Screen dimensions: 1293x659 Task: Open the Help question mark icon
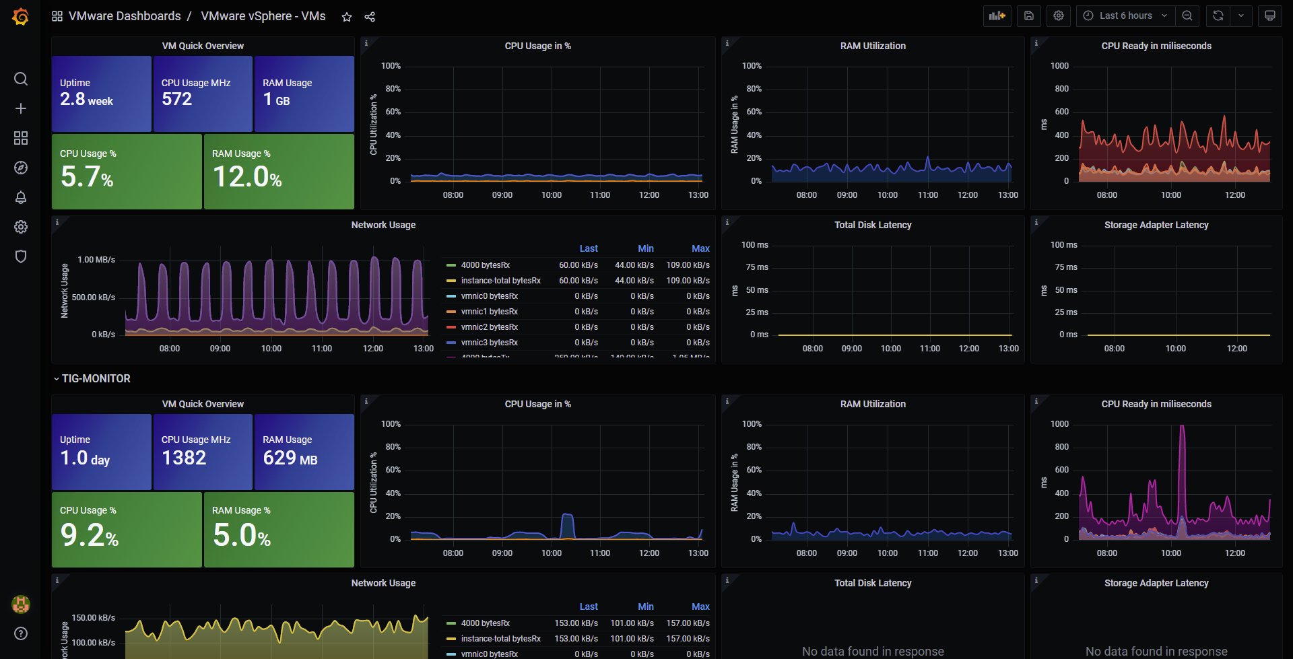pos(21,633)
